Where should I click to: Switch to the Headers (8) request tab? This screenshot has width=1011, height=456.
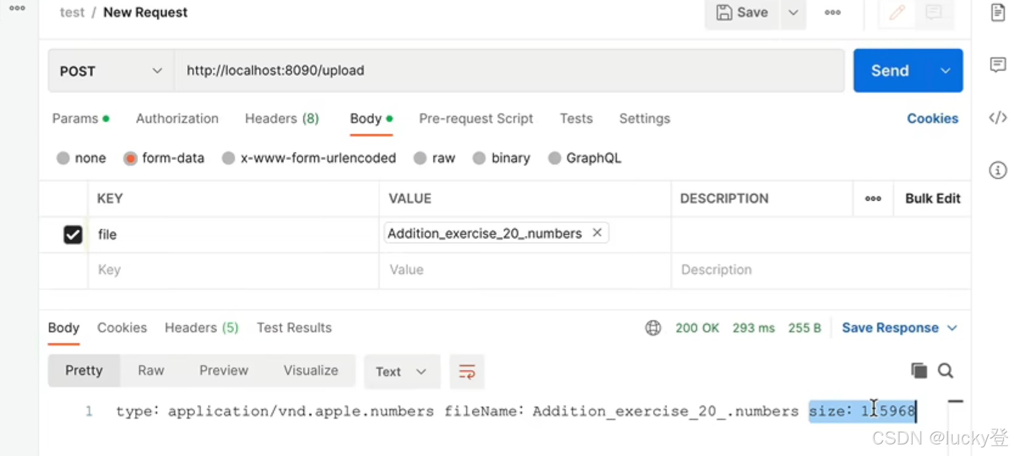pos(282,119)
